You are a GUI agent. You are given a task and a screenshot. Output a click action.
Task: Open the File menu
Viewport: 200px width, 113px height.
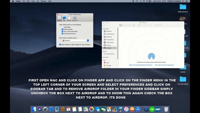pos(24,1)
